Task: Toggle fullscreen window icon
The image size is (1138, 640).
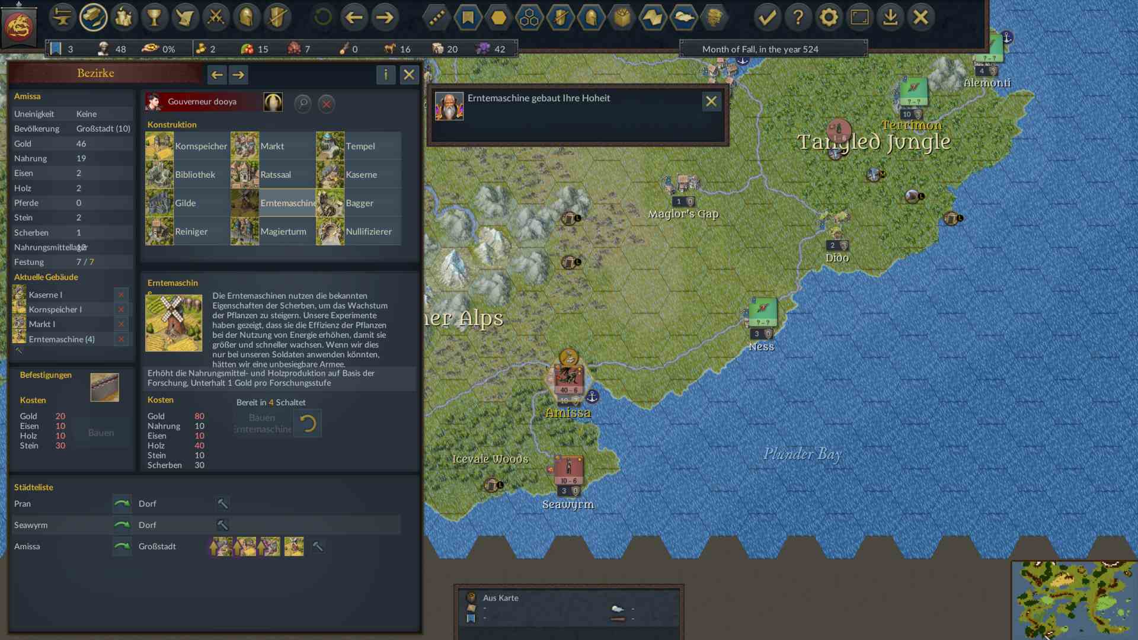Action: pyautogui.click(x=859, y=17)
